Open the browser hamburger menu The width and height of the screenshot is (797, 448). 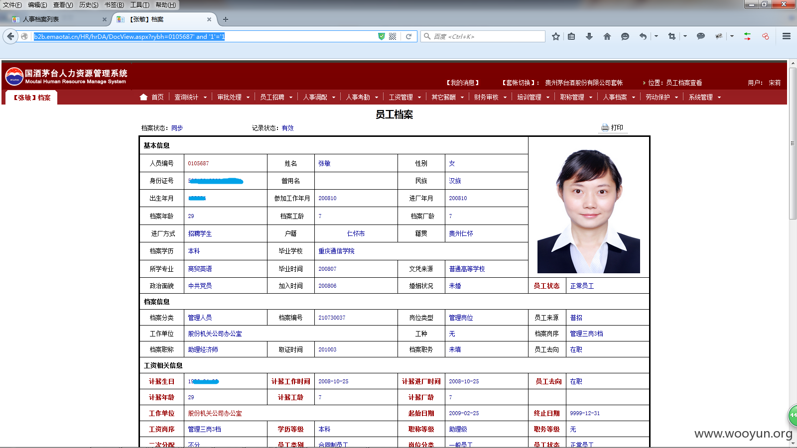787,36
